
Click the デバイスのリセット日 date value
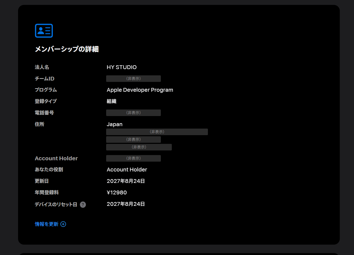click(x=126, y=204)
